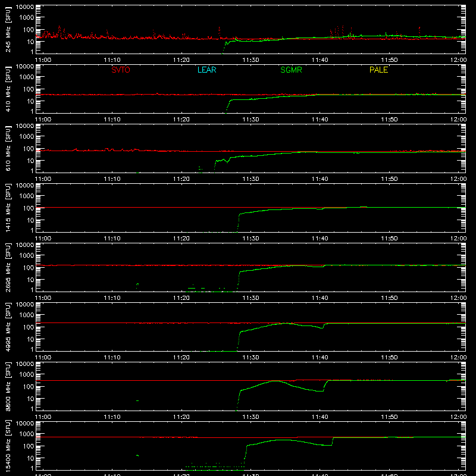Click the 11:30 tick below 8800 MHz plot
Screen dimensions: 476x476
coord(250,417)
